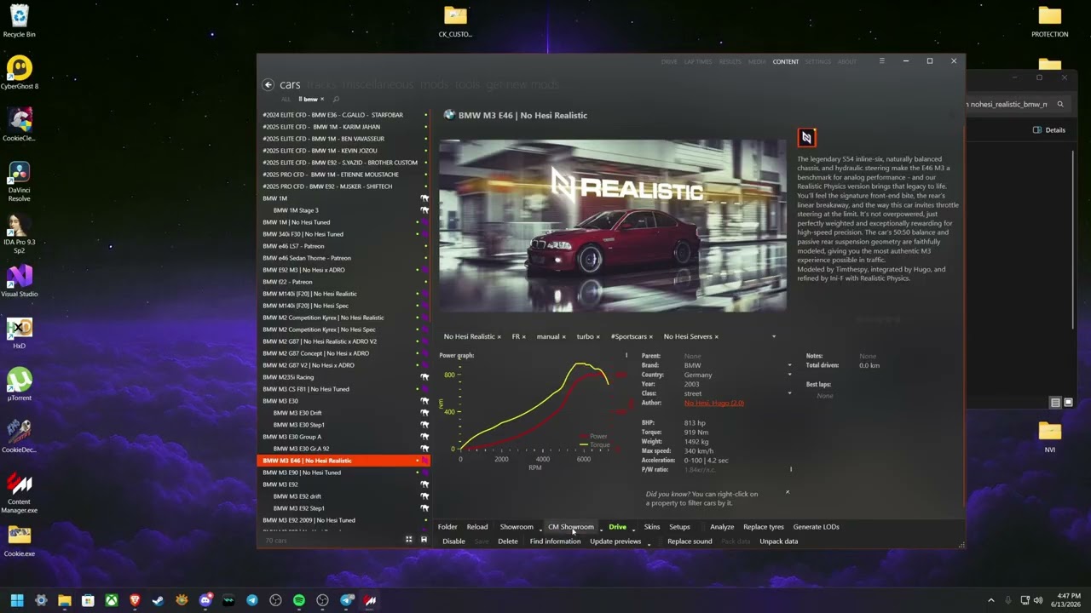Switch File Explorer to details list view

point(1055,403)
